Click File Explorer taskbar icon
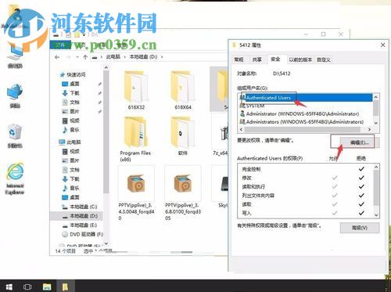Screen dimensions: 391x292 pos(47,287)
